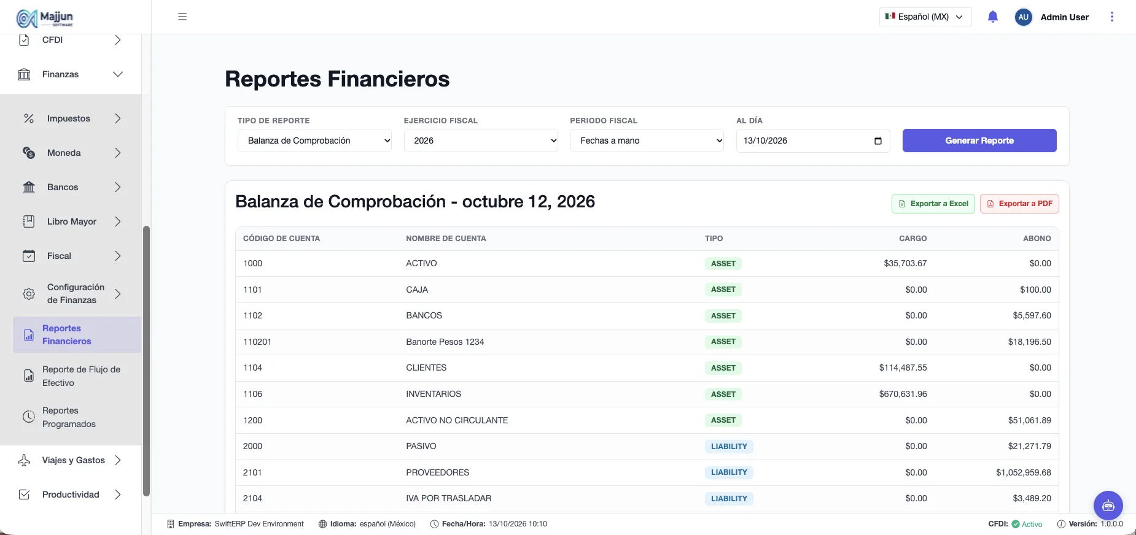Expand the Bancos submenu chevron
The height and width of the screenshot is (535, 1136).
(118, 187)
